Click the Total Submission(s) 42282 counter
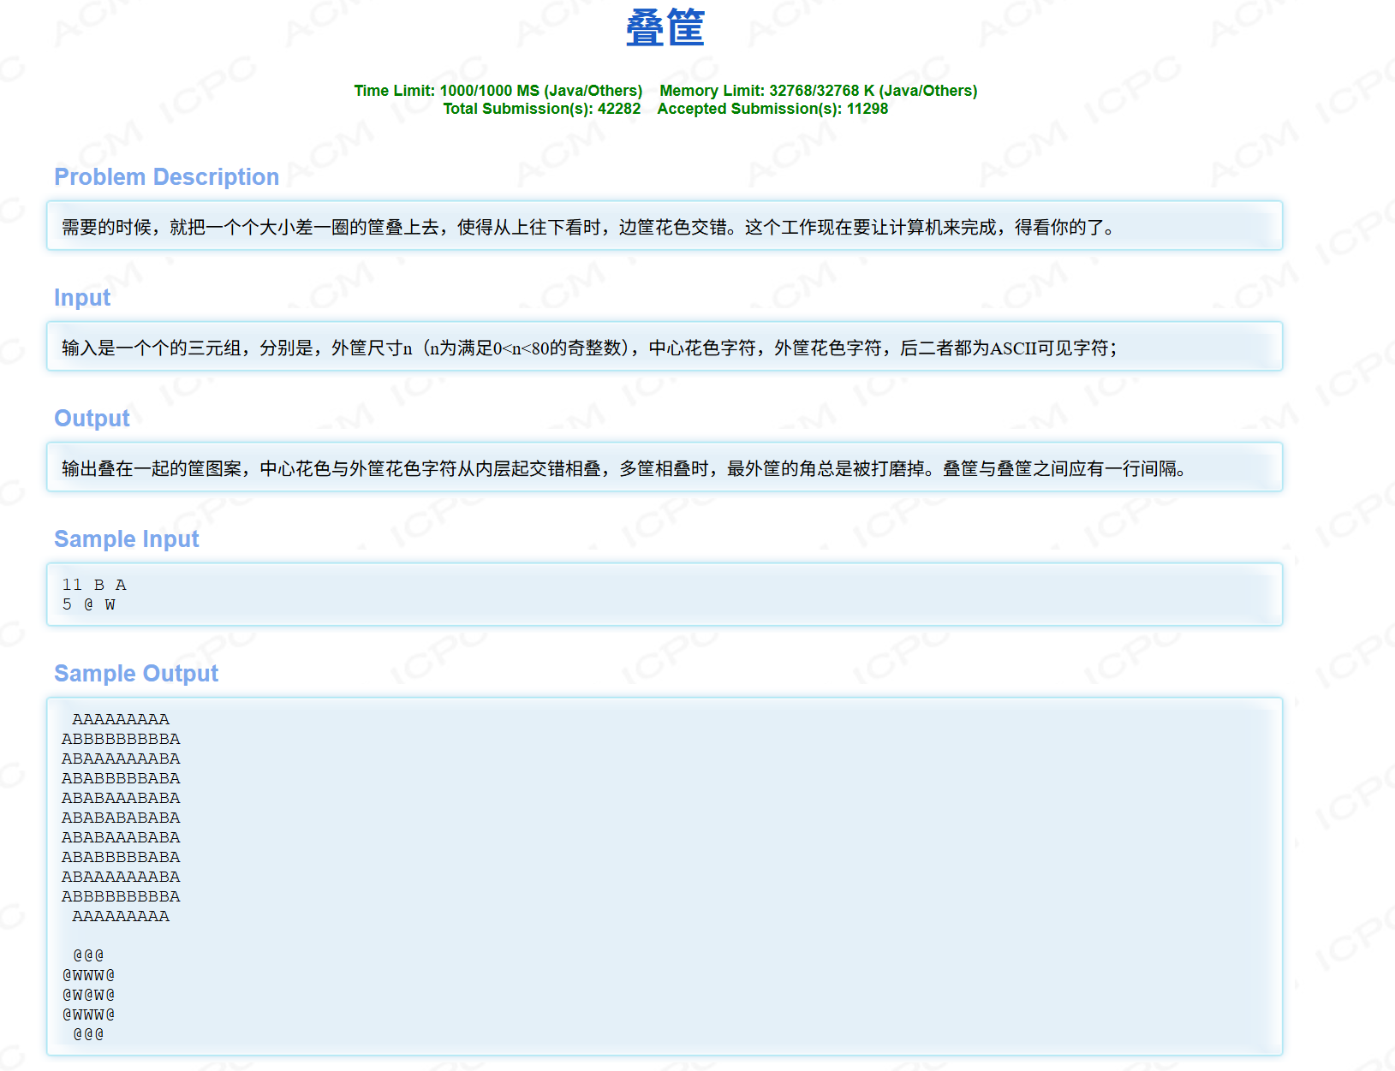The image size is (1395, 1071). click(541, 109)
